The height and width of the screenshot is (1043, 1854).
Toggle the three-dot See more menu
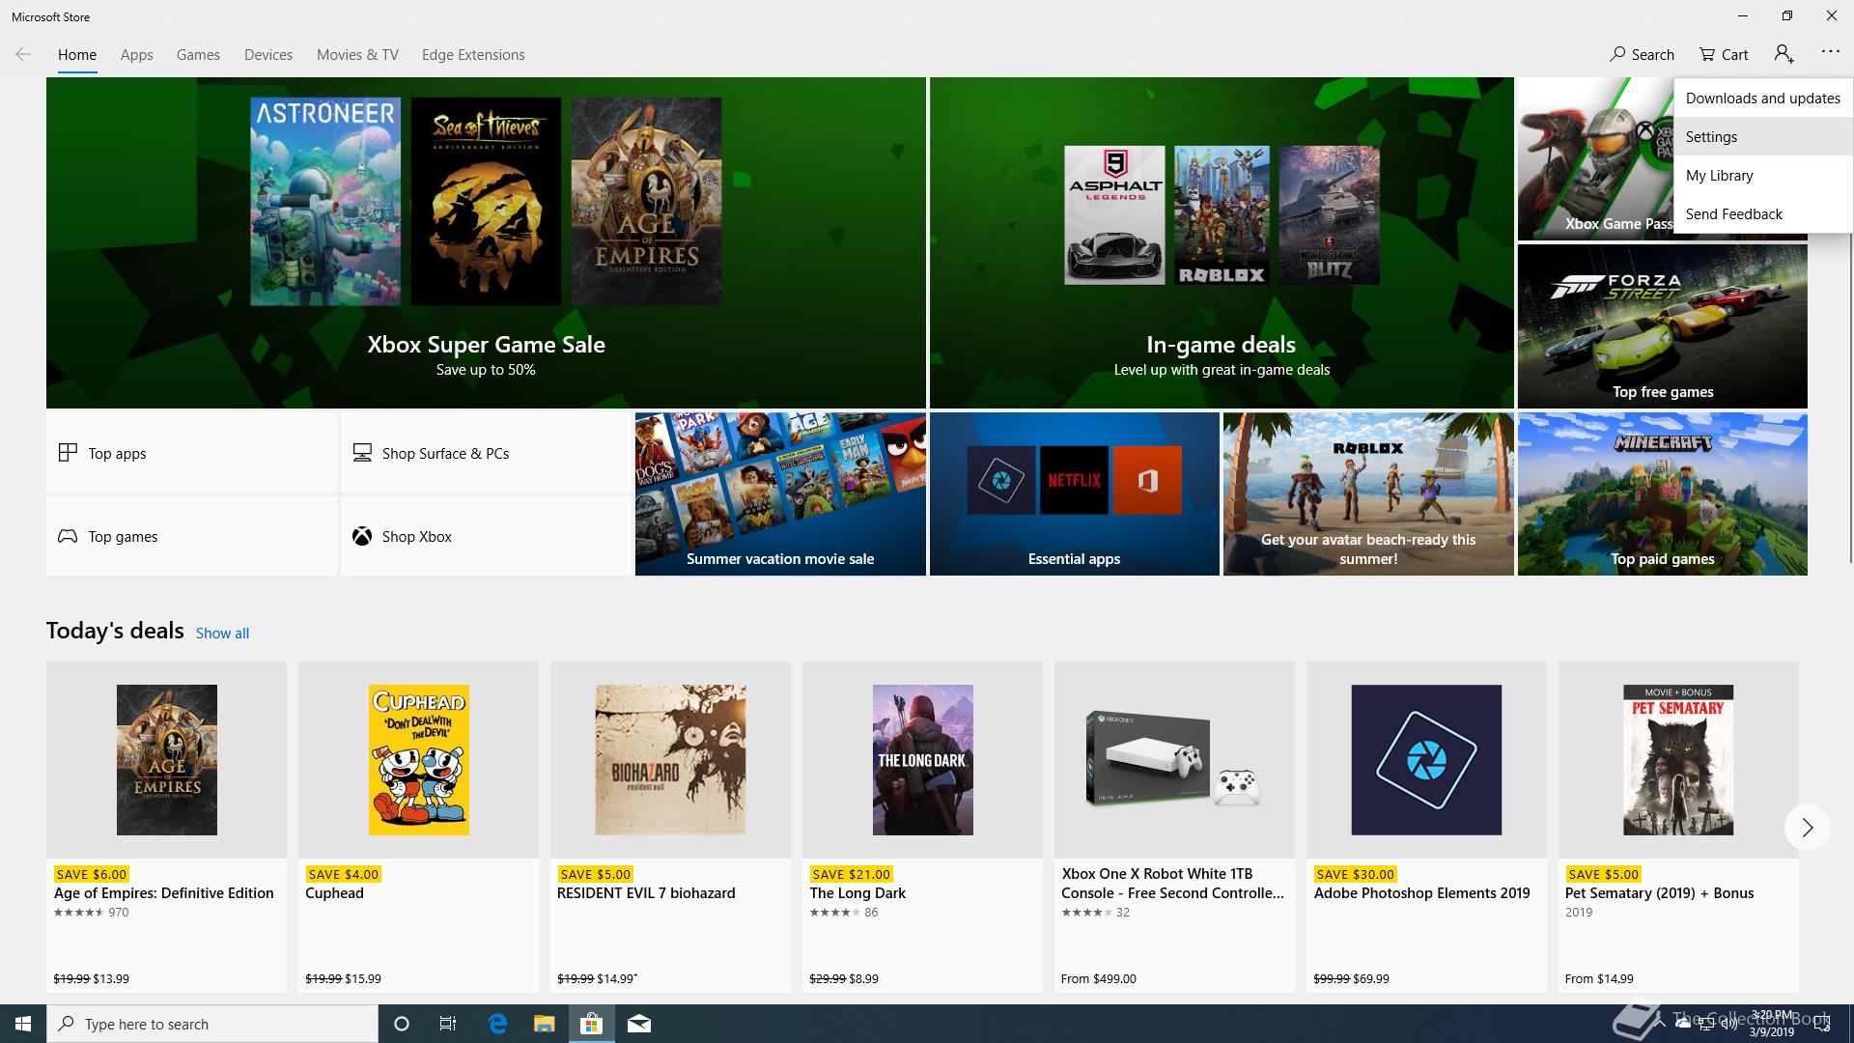click(x=1831, y=52)
